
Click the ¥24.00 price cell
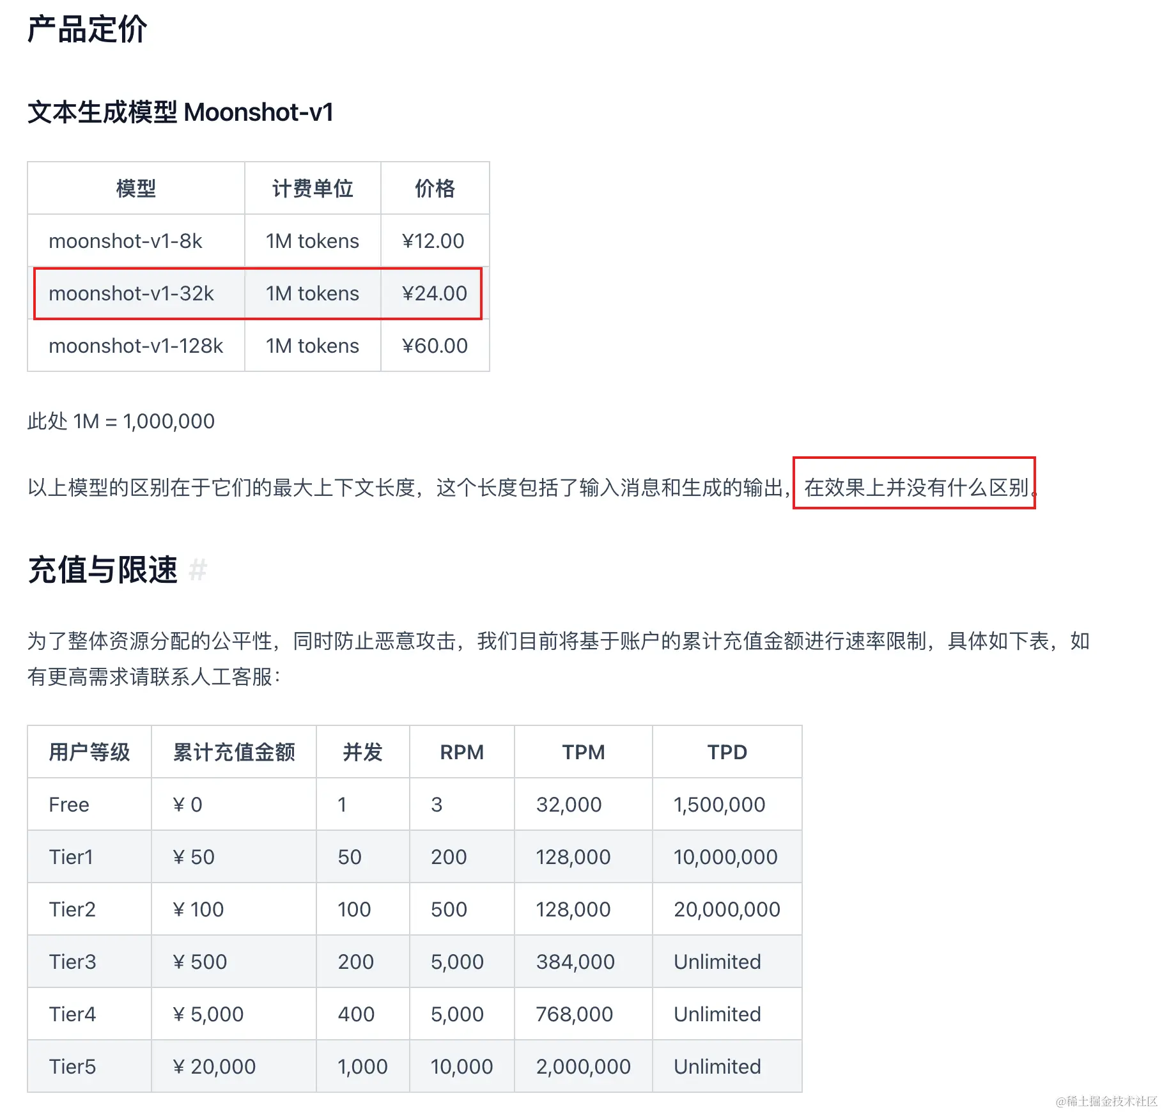point(435,293)
